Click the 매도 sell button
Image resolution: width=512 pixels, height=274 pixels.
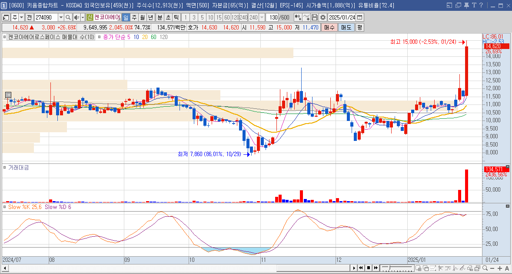click(346, 27)
